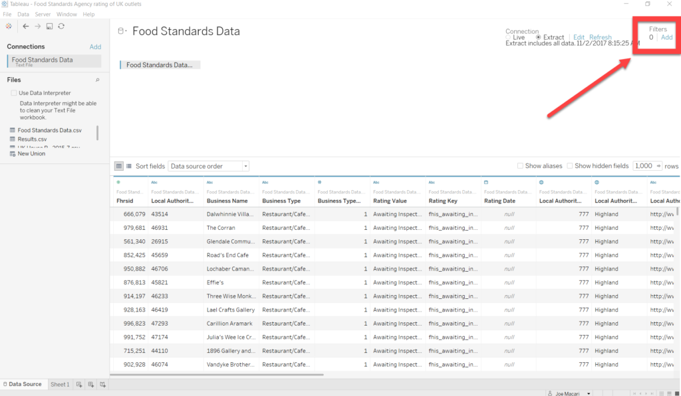
Task: Open the File menu
Action: pos(7,15)
